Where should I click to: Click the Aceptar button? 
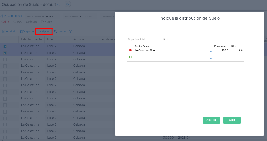point(211,120)
